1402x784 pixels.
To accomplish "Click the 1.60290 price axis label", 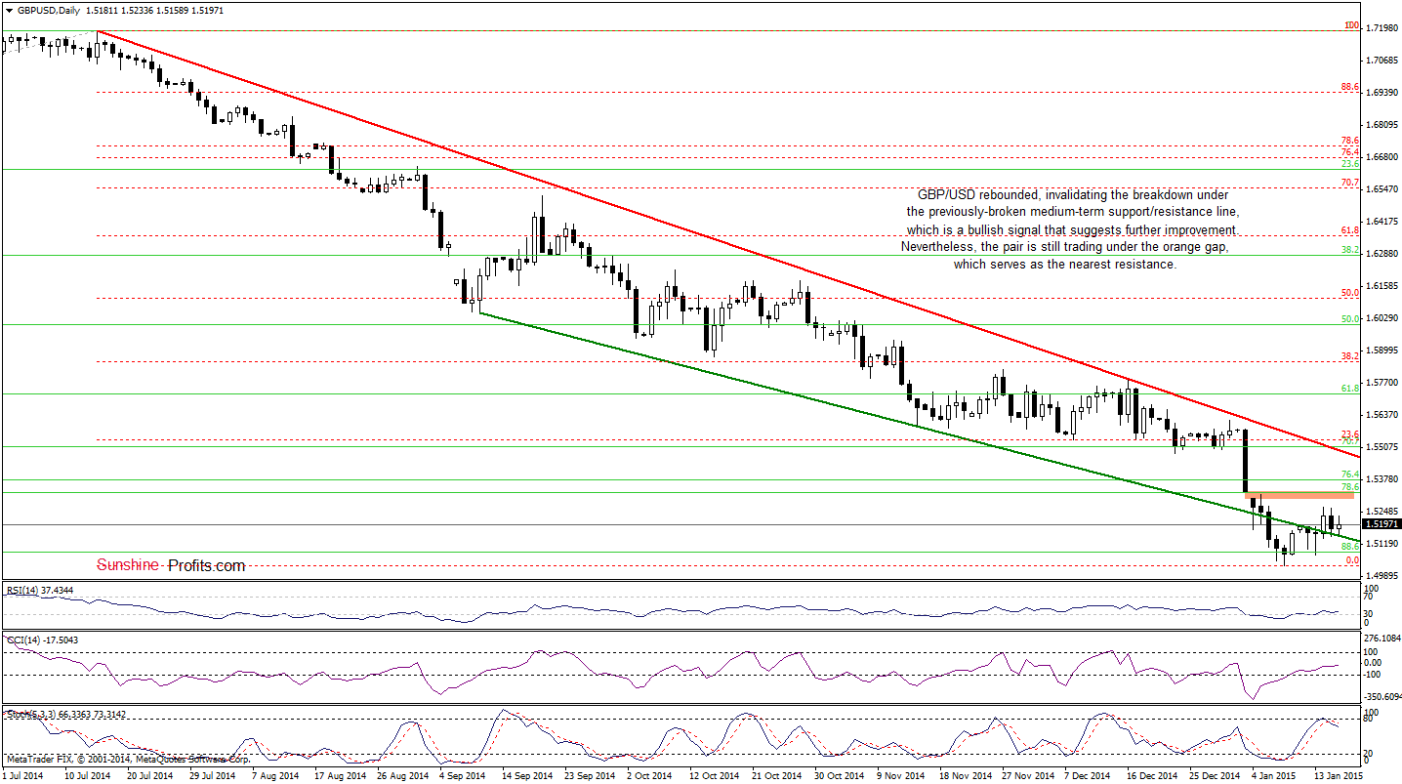I will pos(1382,319).
